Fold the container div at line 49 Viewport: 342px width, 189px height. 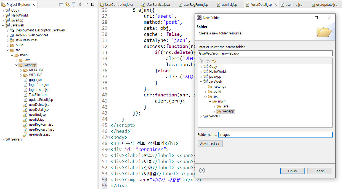click(x=108, y=149)
